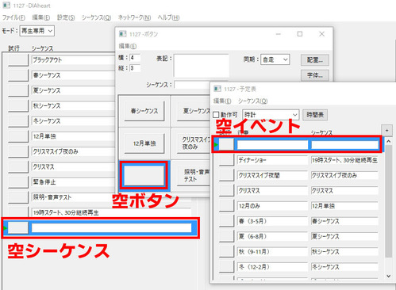Expand the 時計 combo box

(x=271, y=115)
